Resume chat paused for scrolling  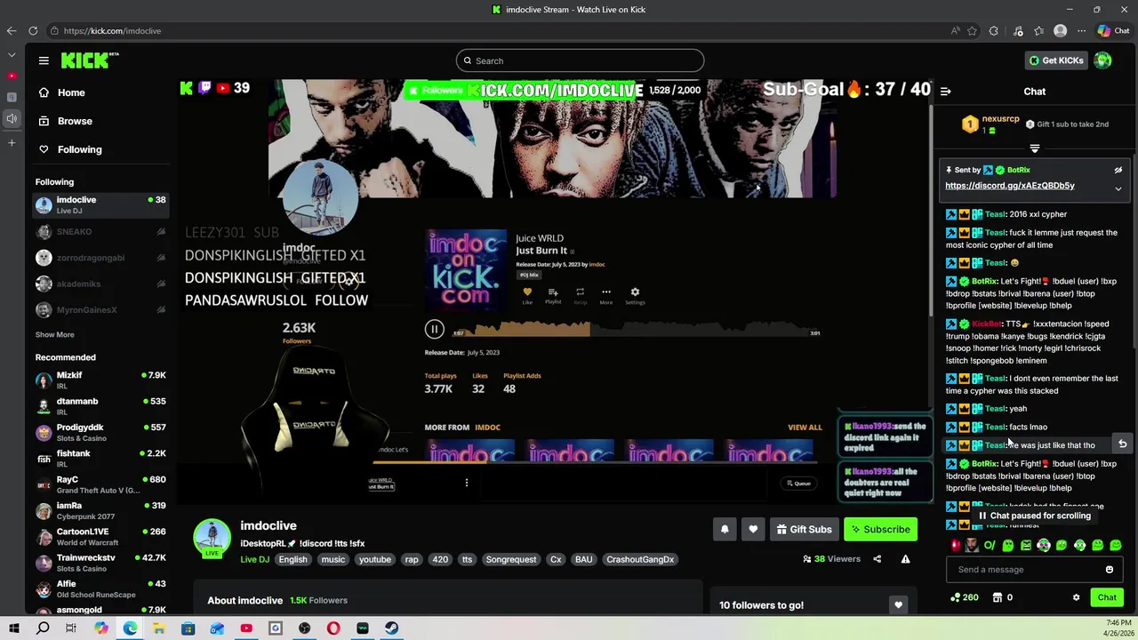tap(1034, 516)
